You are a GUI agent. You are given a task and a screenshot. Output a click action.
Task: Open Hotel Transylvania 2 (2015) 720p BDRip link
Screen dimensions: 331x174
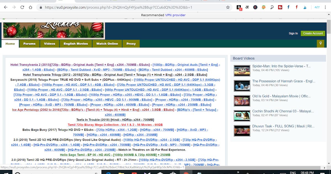pos(81,65)
